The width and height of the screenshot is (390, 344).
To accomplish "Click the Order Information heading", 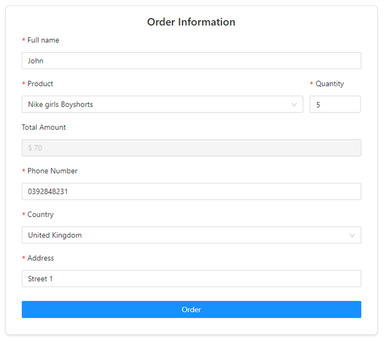I will pos(191,22).
